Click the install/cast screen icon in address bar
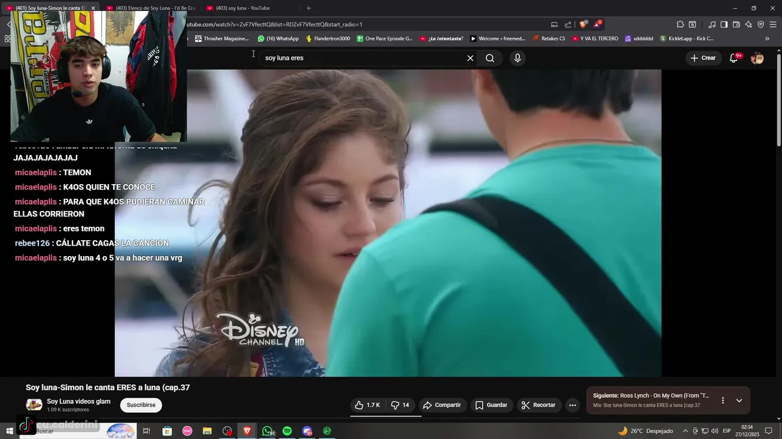This screenshot has height=439, width=782. [554, 24]
